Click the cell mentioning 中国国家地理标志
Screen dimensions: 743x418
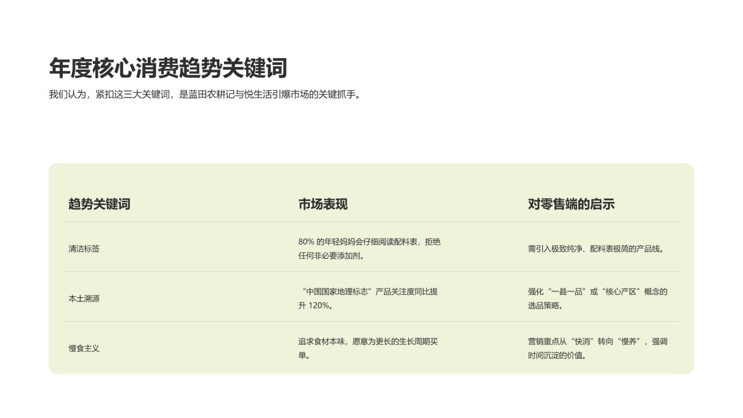(x=369, y=298)
